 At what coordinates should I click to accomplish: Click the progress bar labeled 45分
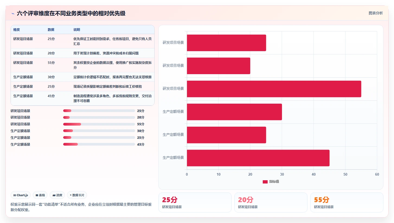tap(99, 144)
